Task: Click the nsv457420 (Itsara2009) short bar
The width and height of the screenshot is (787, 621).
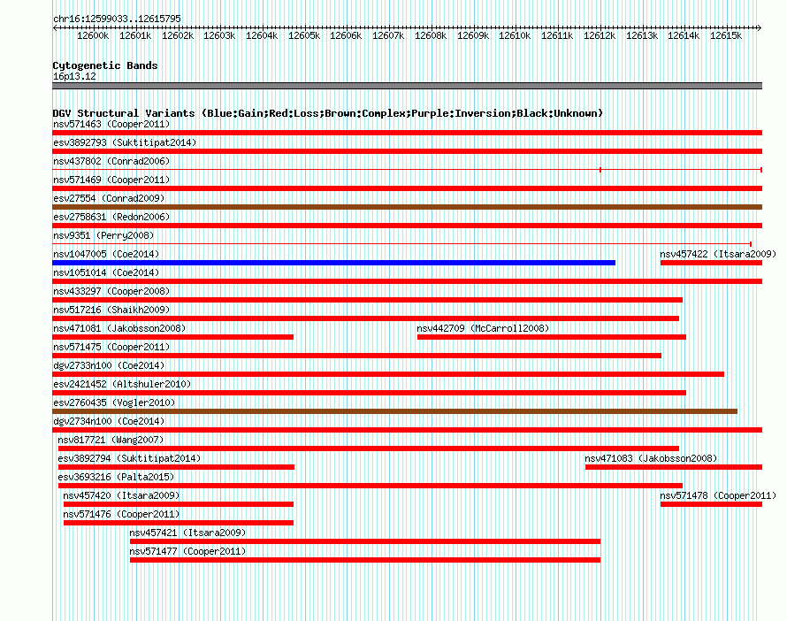Action: (x=179, y=504)
